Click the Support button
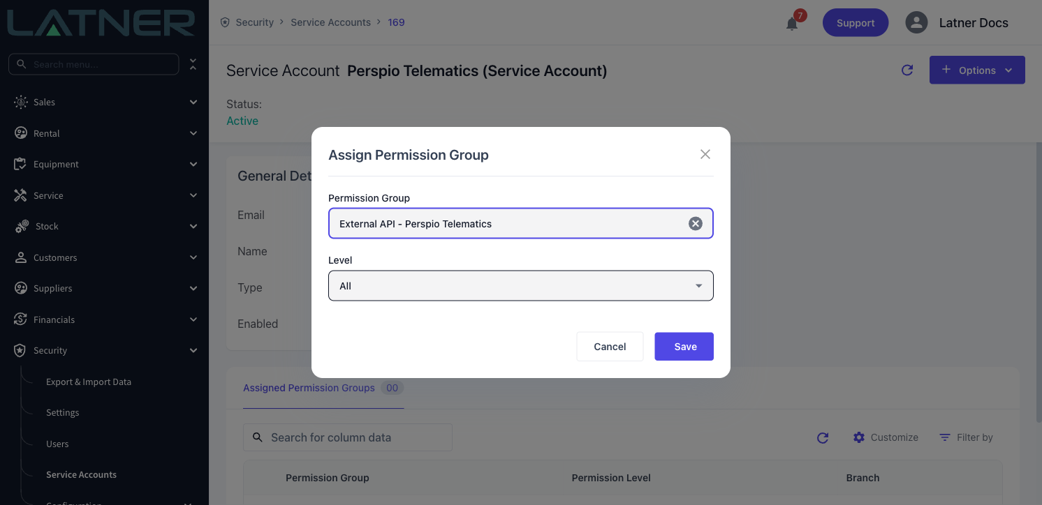Screen dimensions: 1042x505 coord(856,23)
